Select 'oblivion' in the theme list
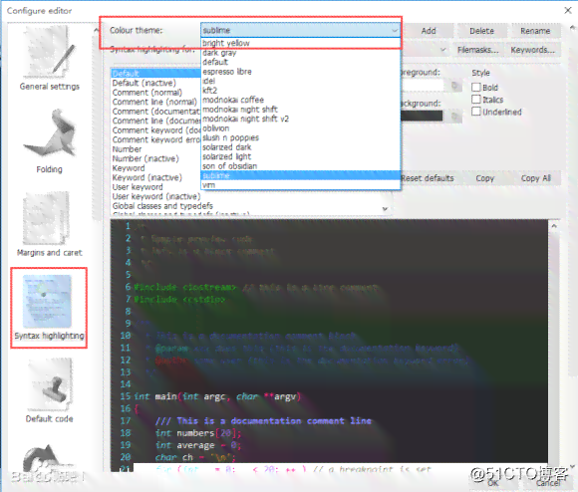 click(216, 128)
